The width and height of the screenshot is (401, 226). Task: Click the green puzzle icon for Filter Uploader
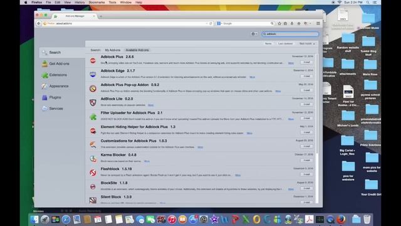(93, 117)
